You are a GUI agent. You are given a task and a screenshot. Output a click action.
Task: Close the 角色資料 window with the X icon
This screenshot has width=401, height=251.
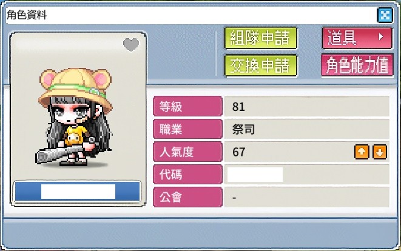385,15
